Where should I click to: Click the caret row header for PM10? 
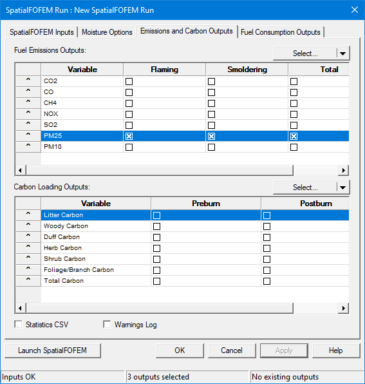coord(28,147)
